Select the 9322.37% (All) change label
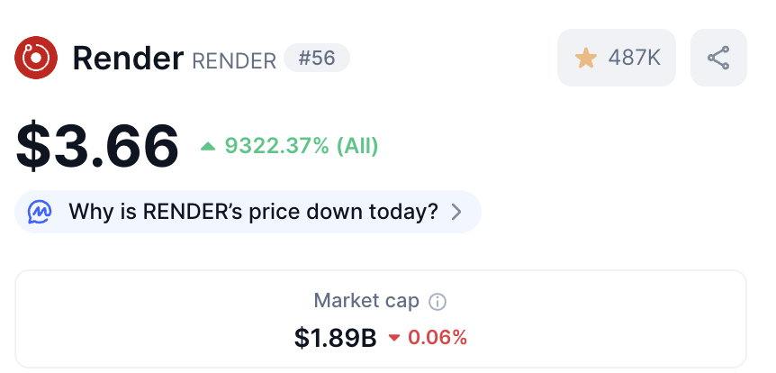Screen dimensions: 776x373 [x=302, y=146]
